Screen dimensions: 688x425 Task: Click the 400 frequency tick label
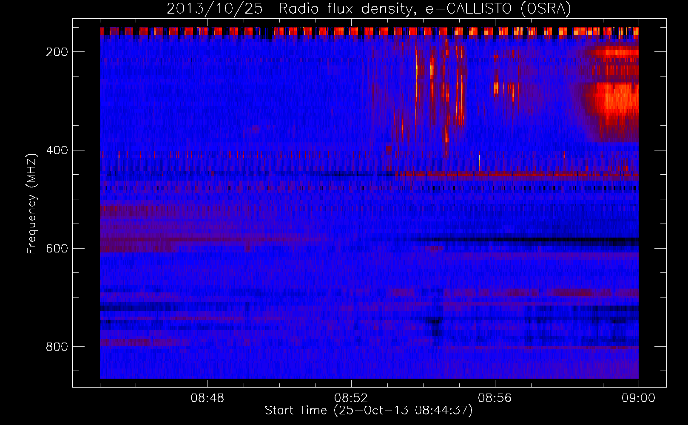coord(57,150)
